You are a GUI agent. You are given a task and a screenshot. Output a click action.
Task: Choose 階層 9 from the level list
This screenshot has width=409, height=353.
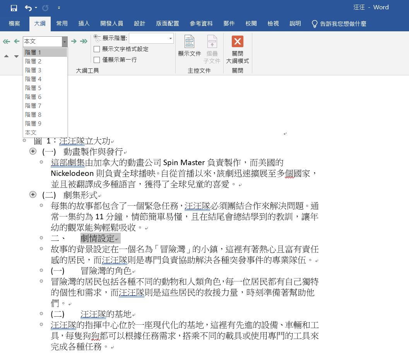pos(45,123)
